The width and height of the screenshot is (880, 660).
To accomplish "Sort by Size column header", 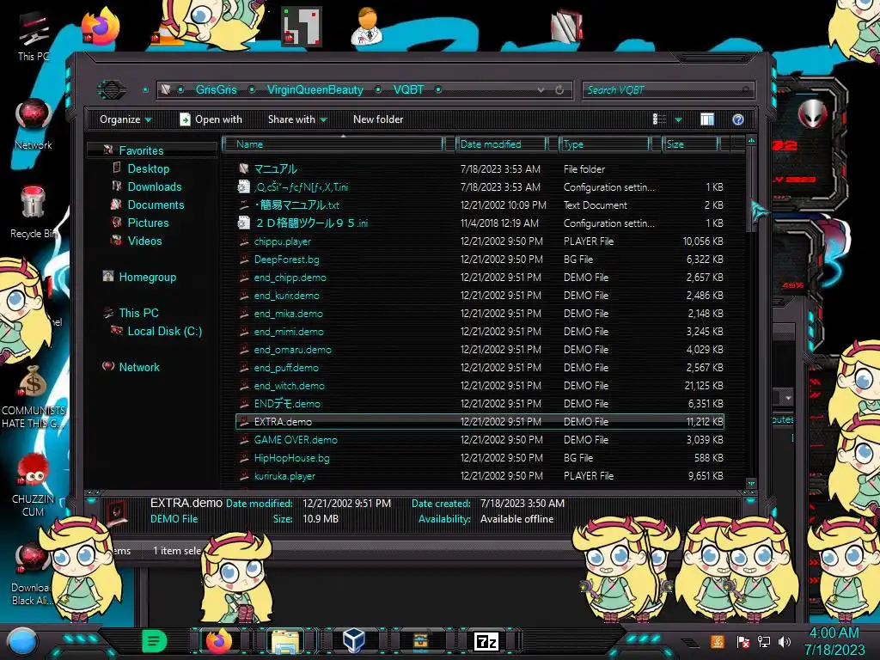I will [690, 144].
